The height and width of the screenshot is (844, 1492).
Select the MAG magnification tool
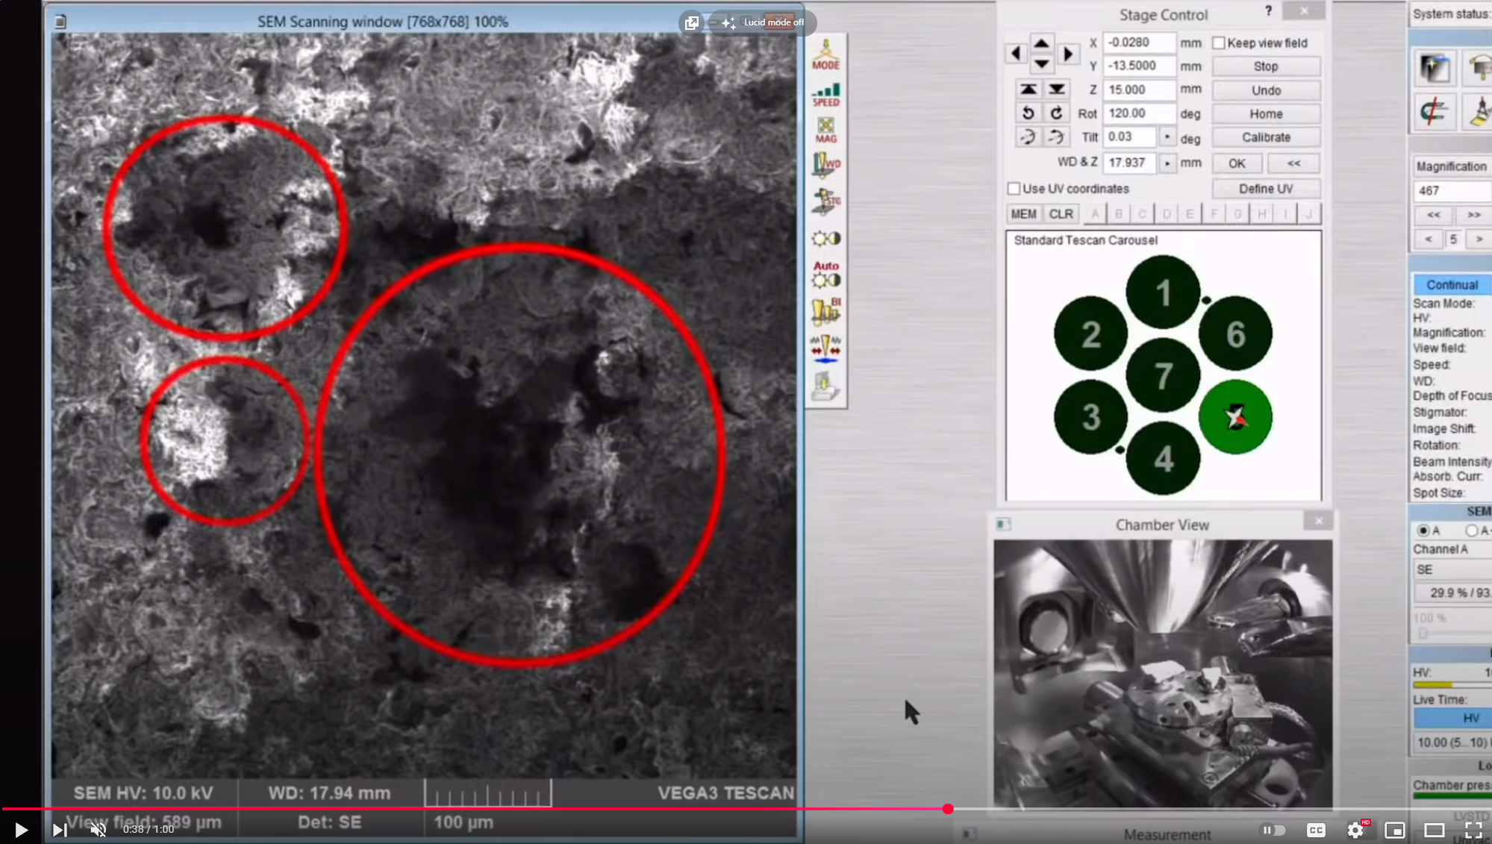click(x=825, y=130)
